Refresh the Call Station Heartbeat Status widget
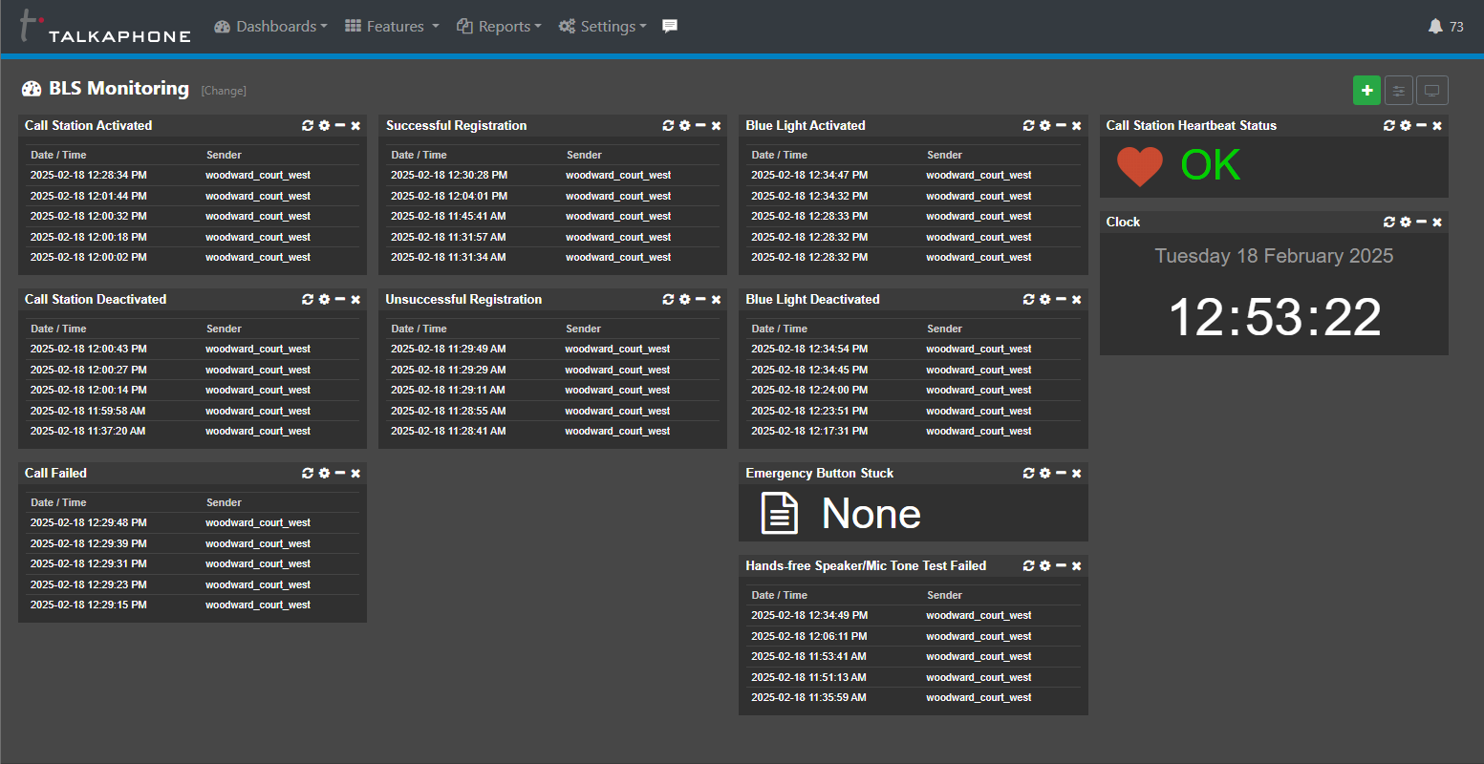 tap(1388, 126)
